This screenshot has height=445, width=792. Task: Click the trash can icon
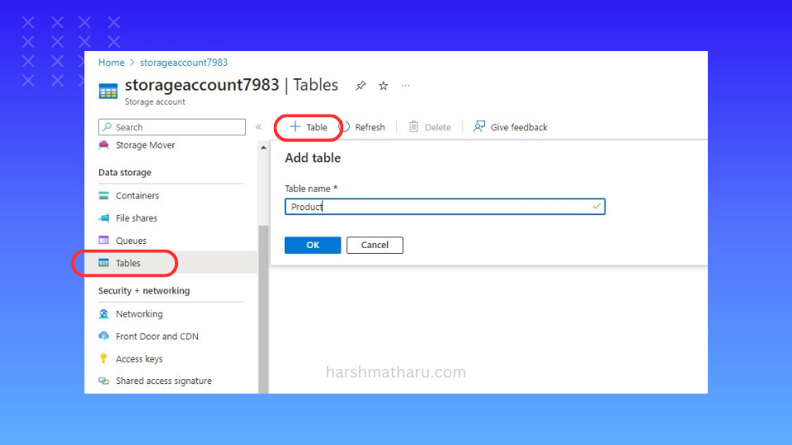tap(413, 127)
